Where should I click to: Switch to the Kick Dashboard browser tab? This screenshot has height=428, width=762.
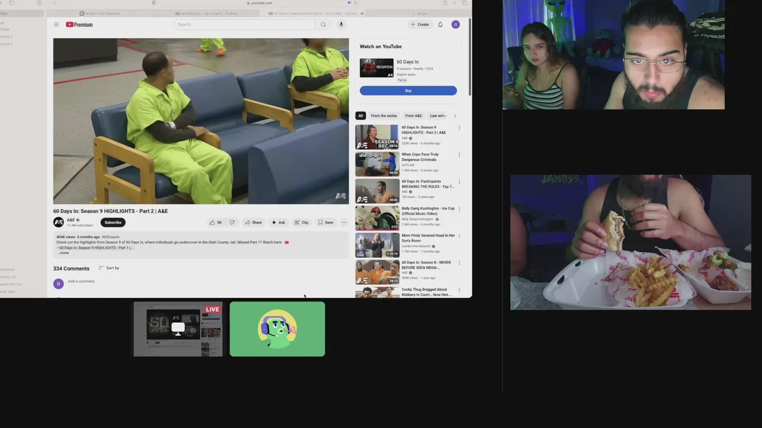100,13
